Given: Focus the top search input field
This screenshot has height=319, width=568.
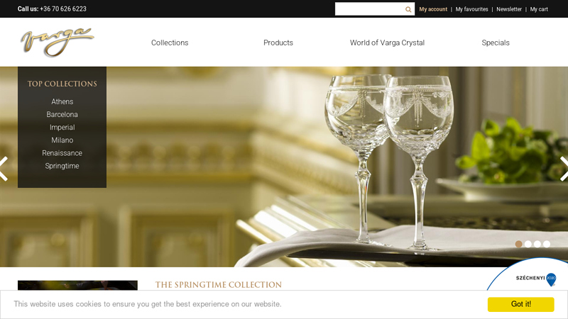Looking at the screenshot, I should [369, 9].
